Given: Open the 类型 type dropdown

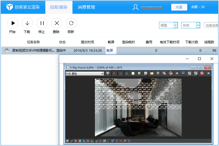Looking at the screenshot, I should click(x=168, y=25).
